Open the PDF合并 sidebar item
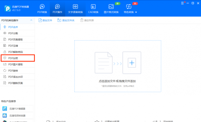Screen dimensions: 201x122 tap(17, 27)
